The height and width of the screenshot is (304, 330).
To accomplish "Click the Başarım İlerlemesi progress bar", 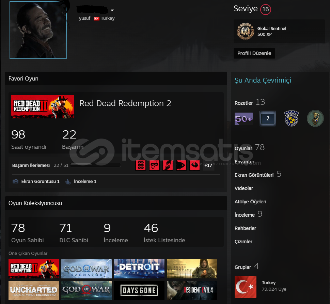I will click(96, 165).
